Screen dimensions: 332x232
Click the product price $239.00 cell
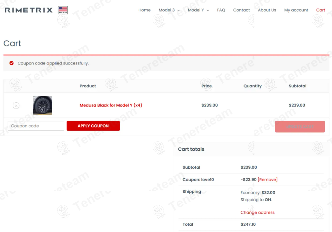[x=209, y=105]
